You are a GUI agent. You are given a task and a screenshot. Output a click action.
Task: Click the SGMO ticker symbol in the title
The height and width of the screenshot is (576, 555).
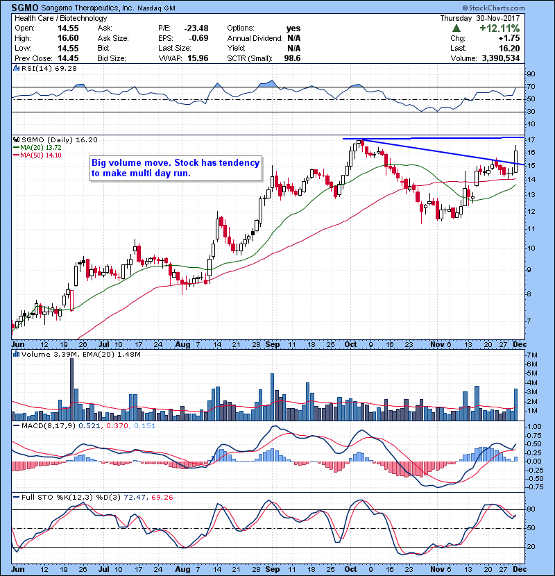[x=24, y=8]
